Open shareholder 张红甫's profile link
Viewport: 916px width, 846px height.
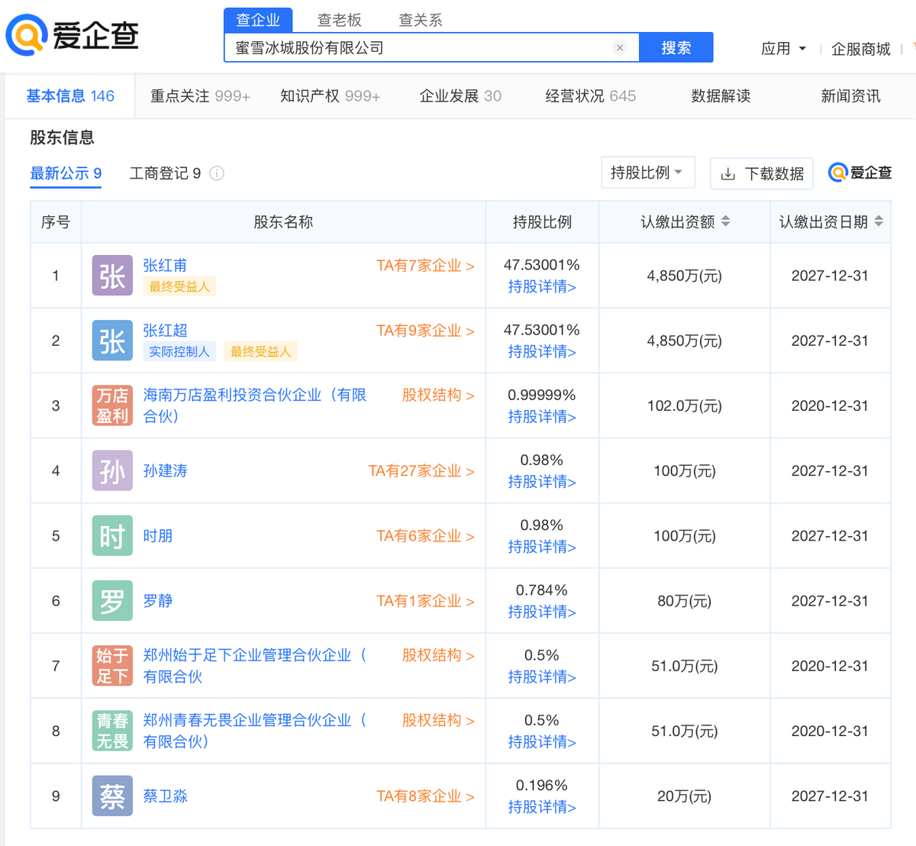[x=165, y=265]
